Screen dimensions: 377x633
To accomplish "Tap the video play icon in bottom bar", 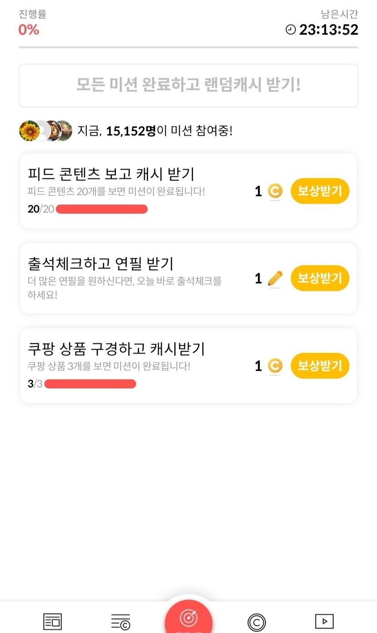I will [324, 621].
